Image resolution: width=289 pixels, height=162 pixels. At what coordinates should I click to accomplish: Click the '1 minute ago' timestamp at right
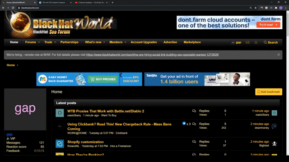(x=261, y=111)
